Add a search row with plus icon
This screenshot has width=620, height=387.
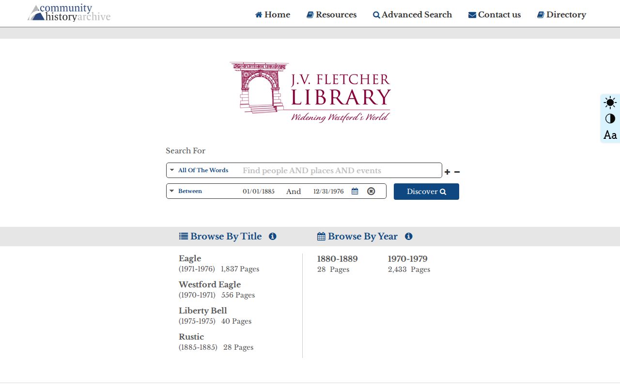coord(447,172)
